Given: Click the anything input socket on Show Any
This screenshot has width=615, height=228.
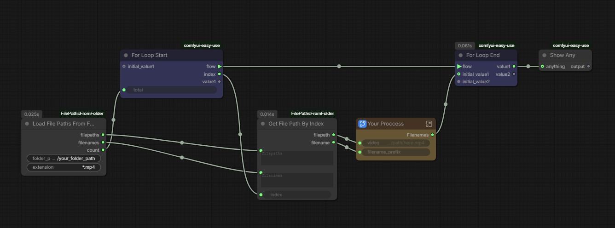Looking at the screenshot, I should [x=542, y=67].
